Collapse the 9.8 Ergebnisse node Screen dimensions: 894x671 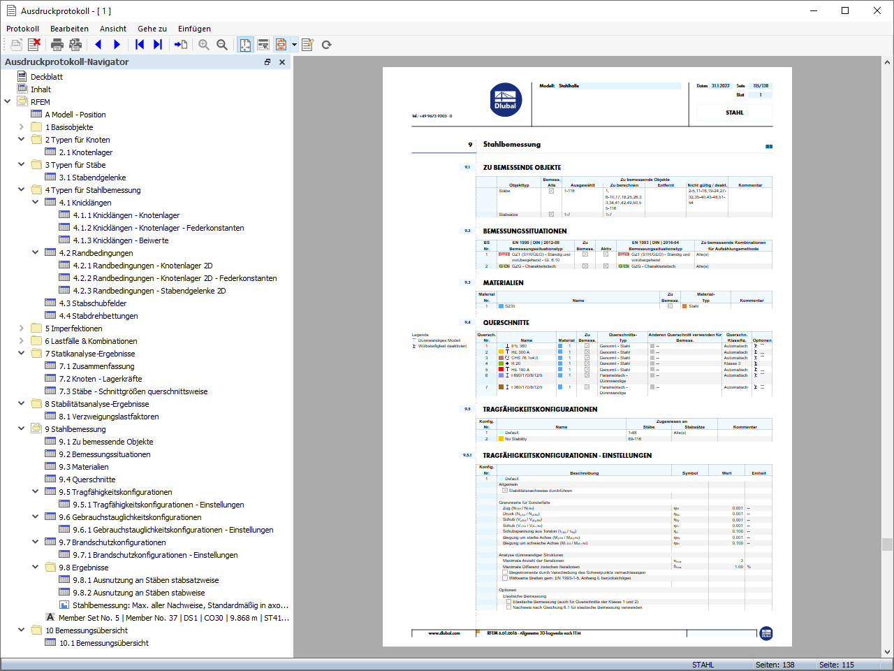pos(36,567)
